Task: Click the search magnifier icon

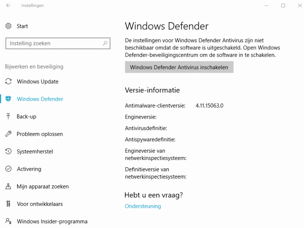Action: (105, 43)
